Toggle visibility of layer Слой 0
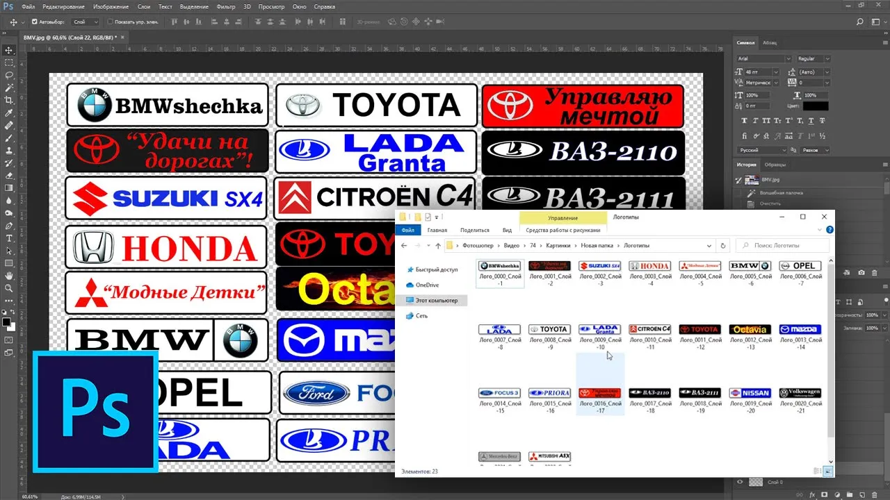The width and height of the screenshot is (890, 500). tap(740, 482)
